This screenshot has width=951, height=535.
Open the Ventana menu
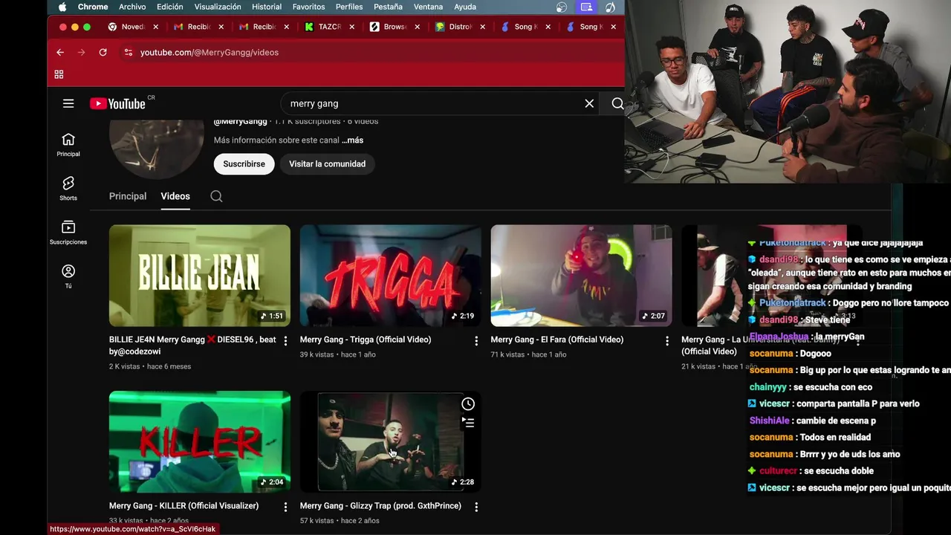point(428,7)
